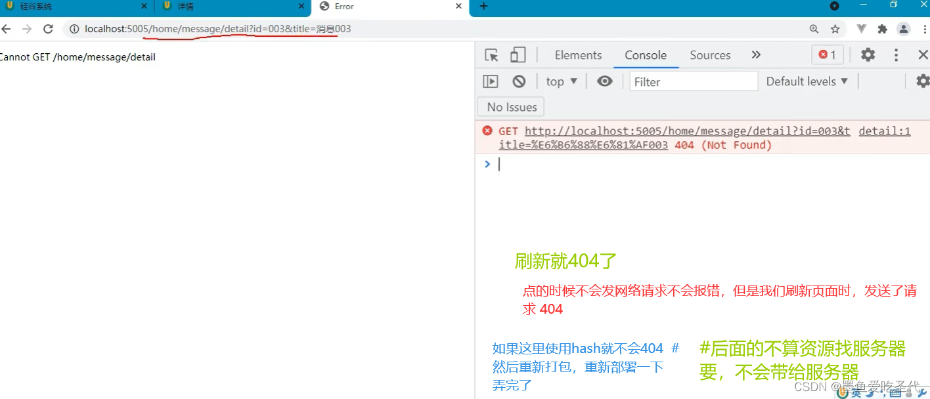Open the zoom magnifier icon in address bar
The image size is (930, 399).
814,29
